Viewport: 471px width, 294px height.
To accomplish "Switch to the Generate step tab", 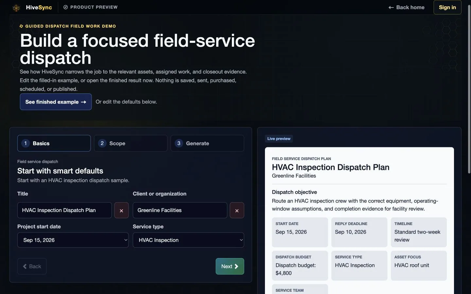I will coord(207,143).
